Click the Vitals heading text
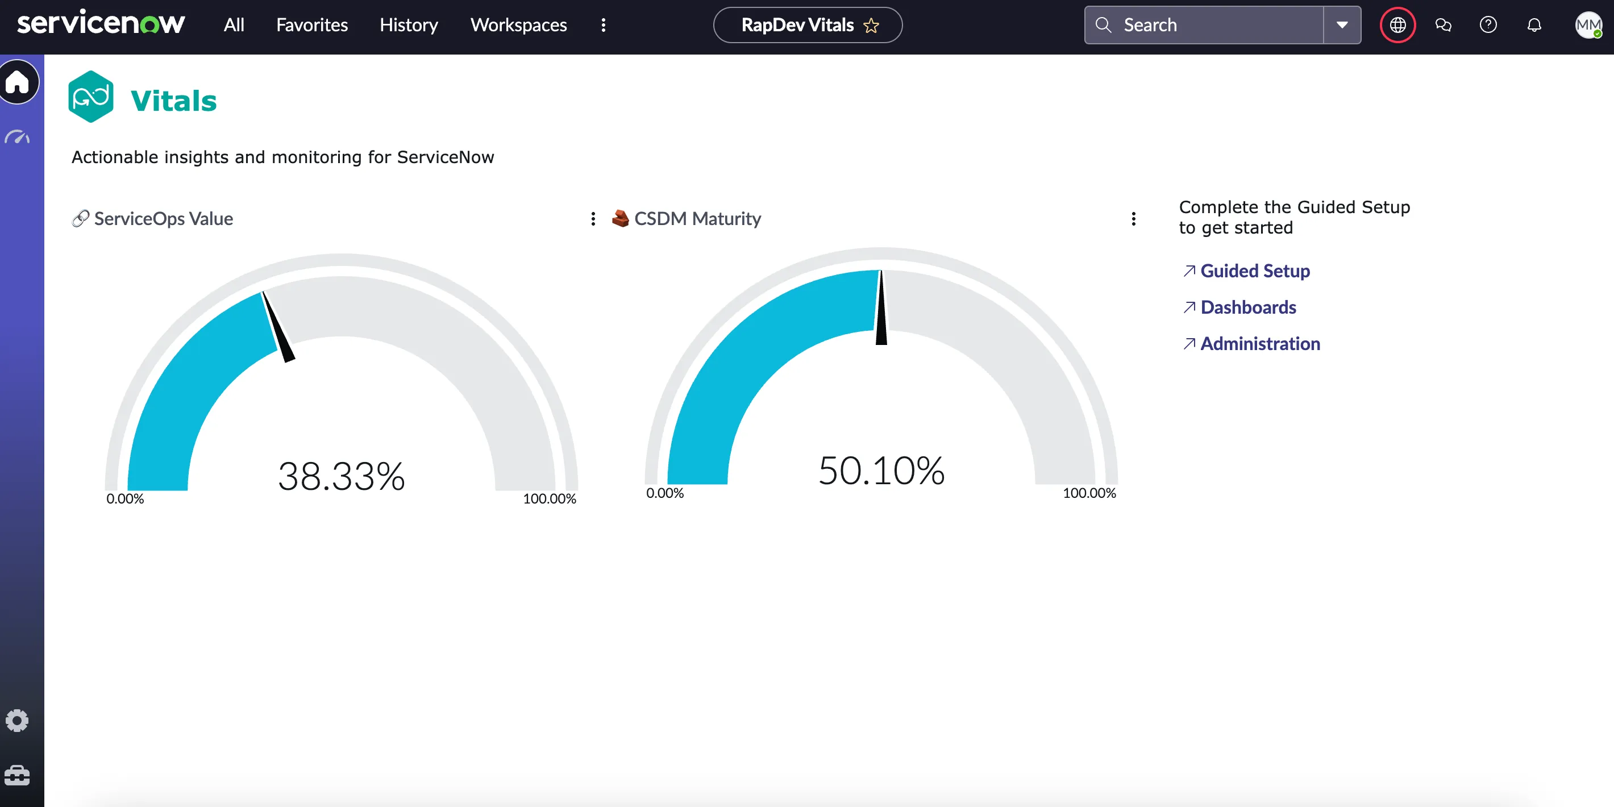The height and width of the screenshot is (807, 1614). [173, 101]
